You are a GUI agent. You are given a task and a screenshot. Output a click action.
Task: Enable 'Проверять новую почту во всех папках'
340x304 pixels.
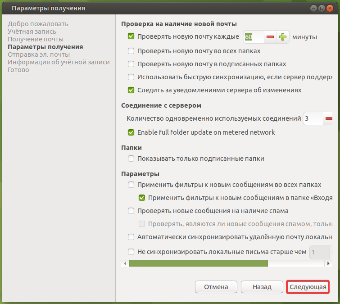point(131,51)
